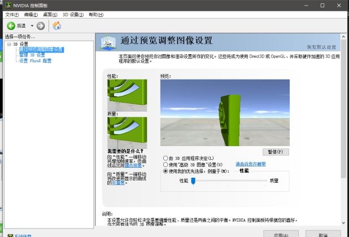
Task: Select 使用高级 3D 图像设置 radio button
Action: [x=165, y=165]
